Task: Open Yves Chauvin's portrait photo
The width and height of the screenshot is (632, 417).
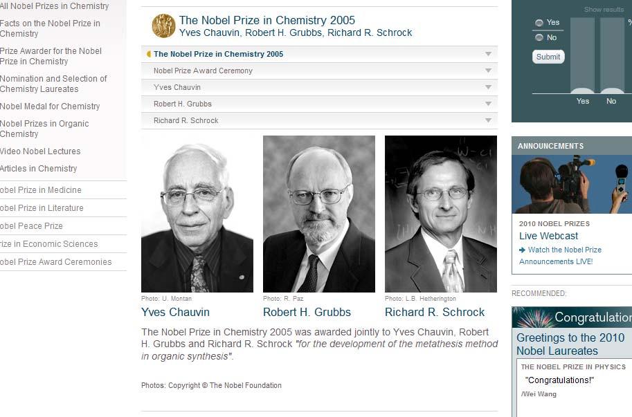Action: (x=197, y=214)
